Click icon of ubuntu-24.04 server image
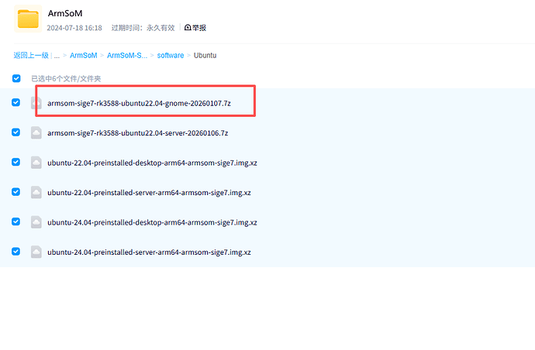Viewport: 535px width, 350px height. [36, 252]
